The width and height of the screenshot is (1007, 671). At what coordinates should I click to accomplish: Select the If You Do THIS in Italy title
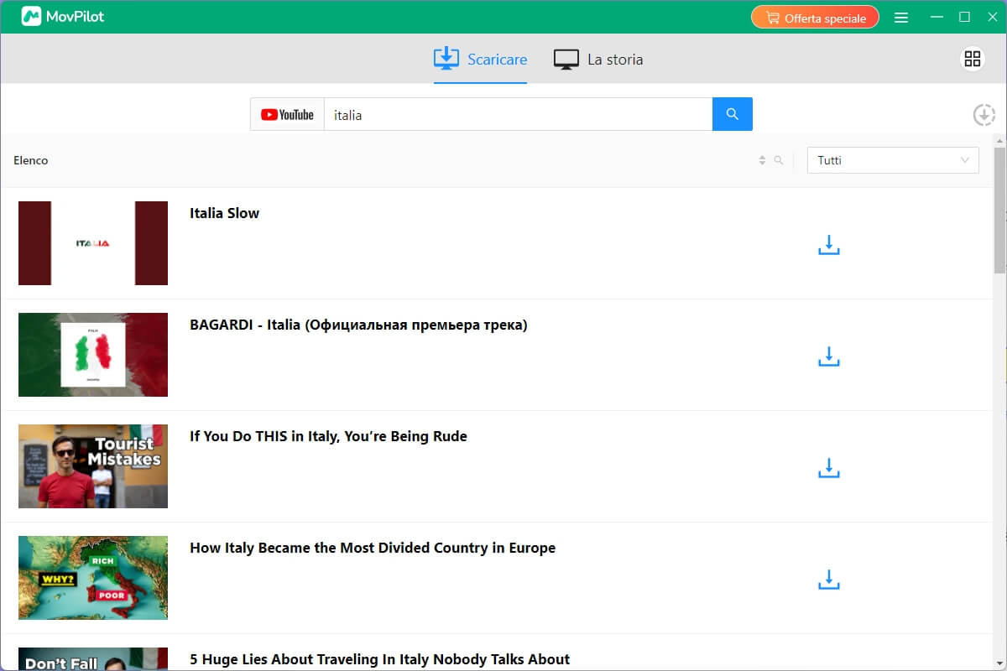[x=328, y=436]
